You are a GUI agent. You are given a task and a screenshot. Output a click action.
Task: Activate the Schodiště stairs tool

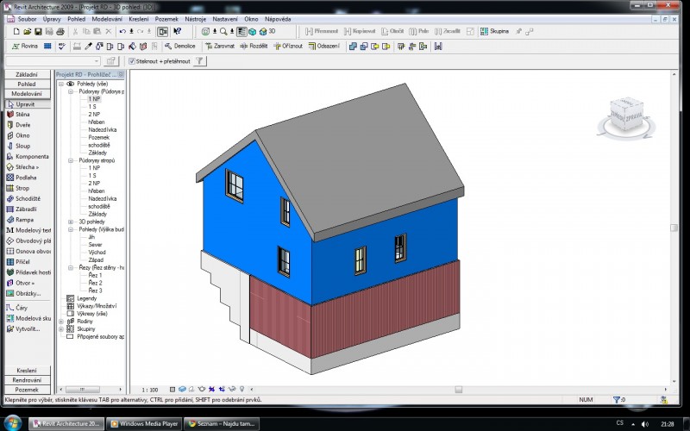[26, 198]
